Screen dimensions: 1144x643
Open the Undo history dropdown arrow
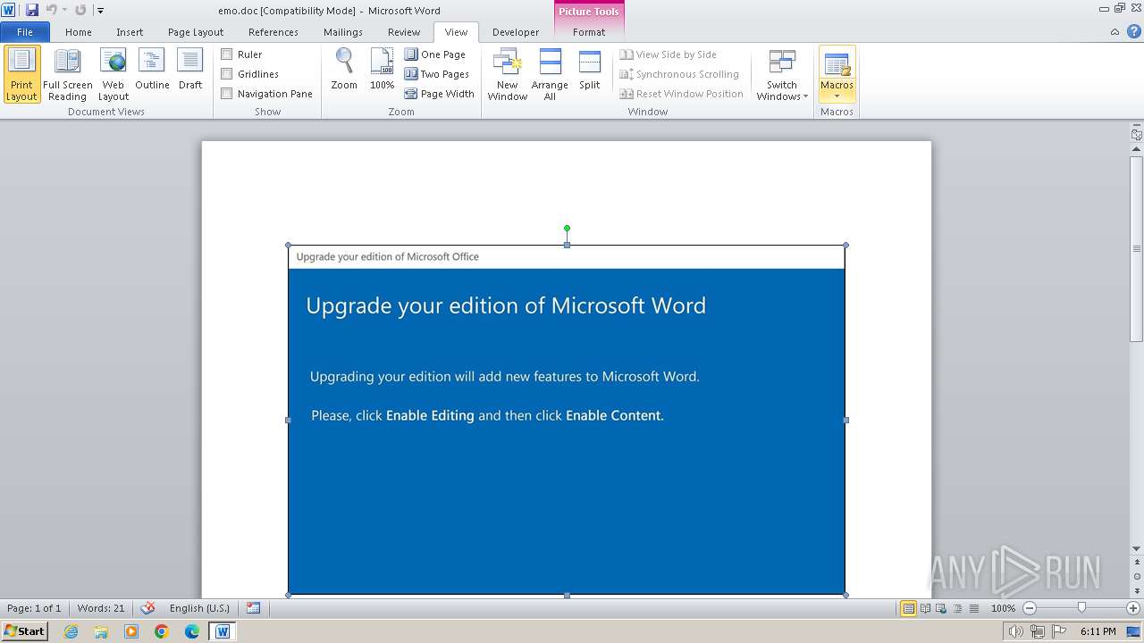(x=64, y=10)
